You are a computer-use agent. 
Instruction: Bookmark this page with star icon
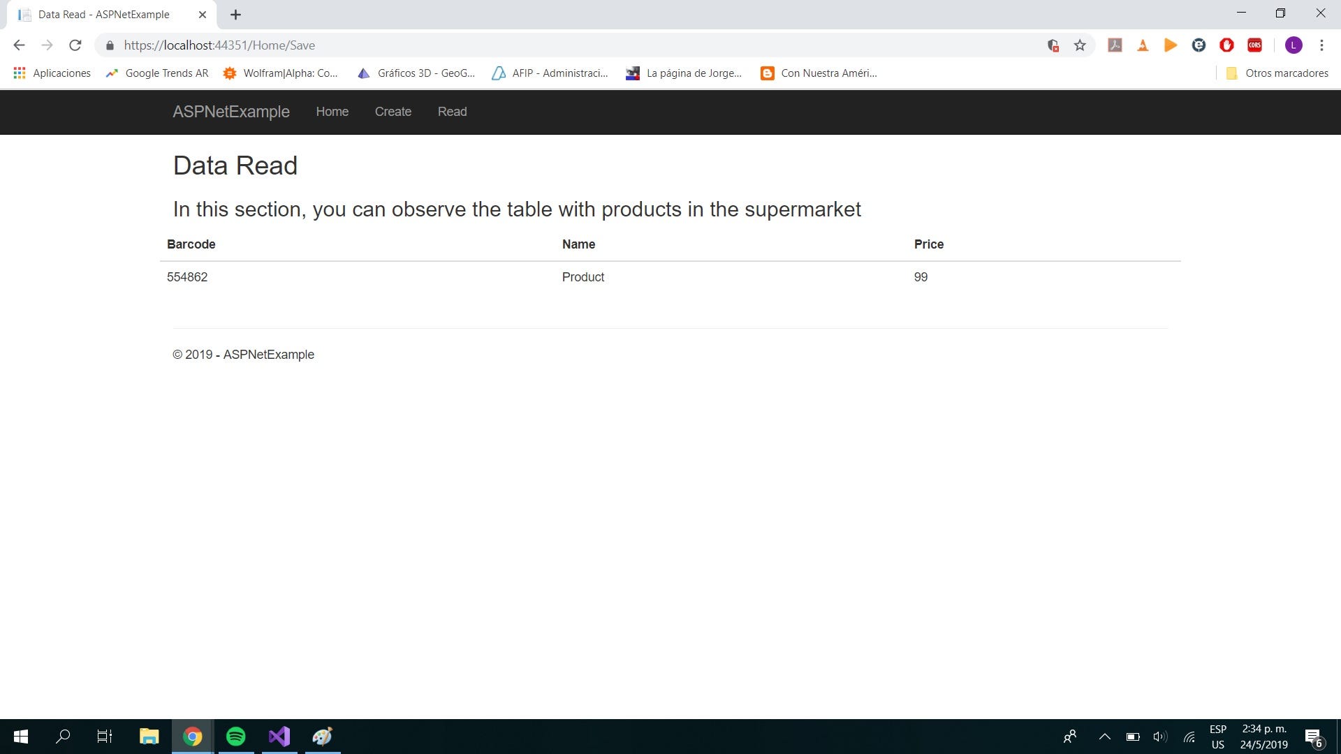(1080, 45)
